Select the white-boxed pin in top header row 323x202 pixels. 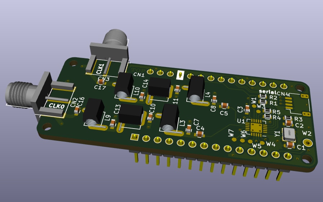click(x=181, y=75)
